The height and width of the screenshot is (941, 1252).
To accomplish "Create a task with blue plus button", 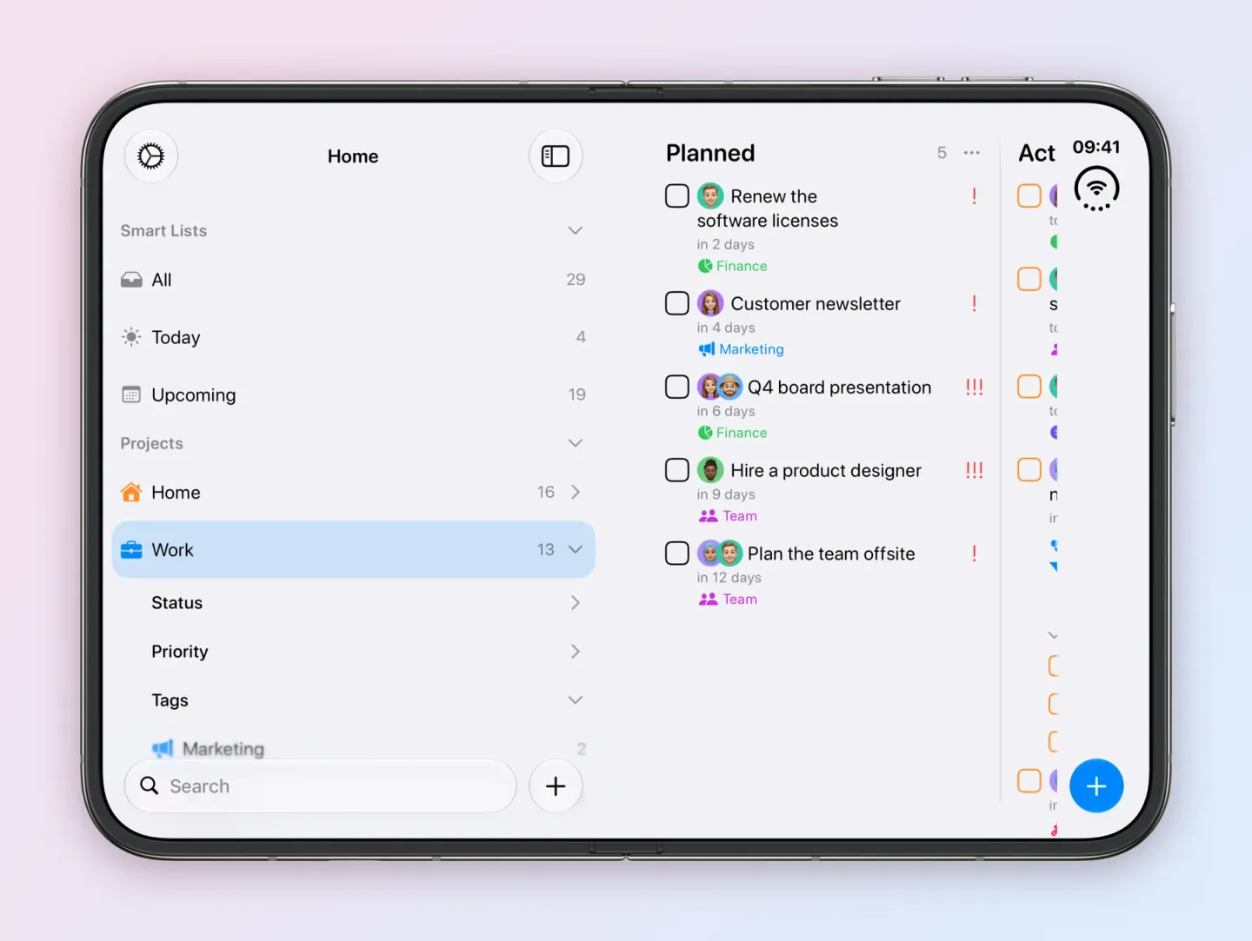I will pos(1096,785).
